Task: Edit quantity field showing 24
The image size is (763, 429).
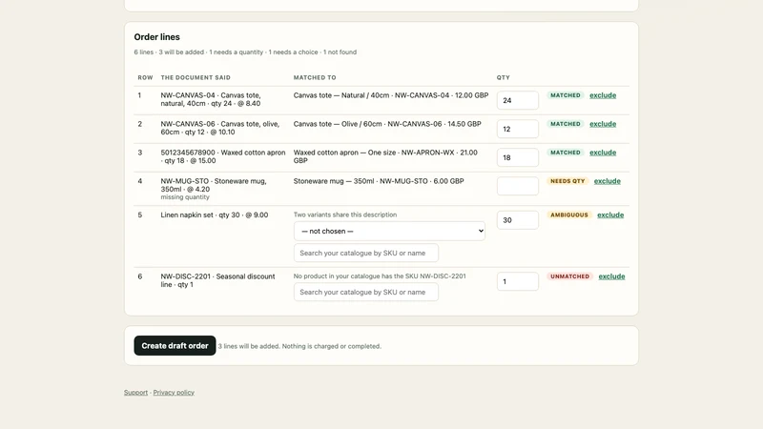Action: tap(517, 100)
